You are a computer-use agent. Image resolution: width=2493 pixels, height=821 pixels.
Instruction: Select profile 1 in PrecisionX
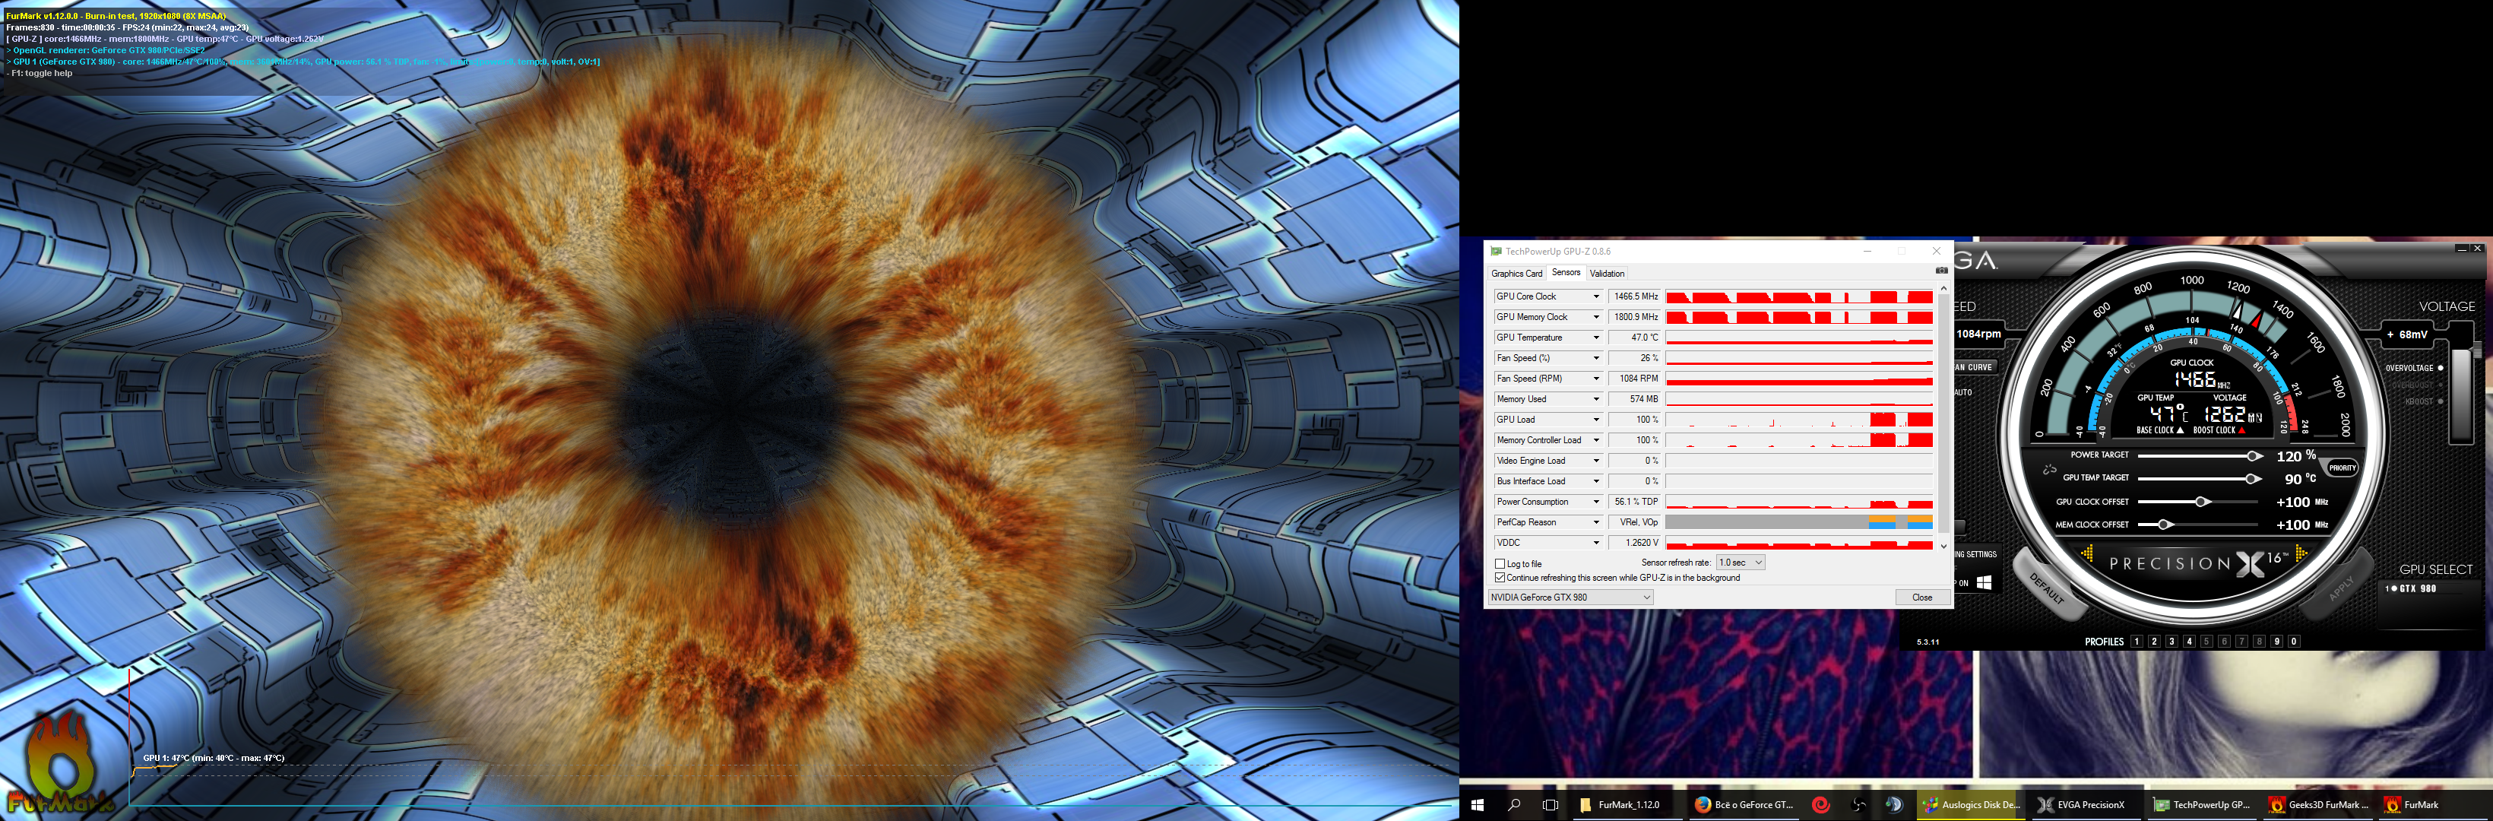click(2137, 641)
